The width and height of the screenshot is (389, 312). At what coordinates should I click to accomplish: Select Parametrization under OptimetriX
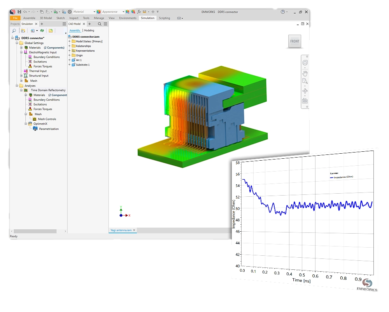(49, 129)
